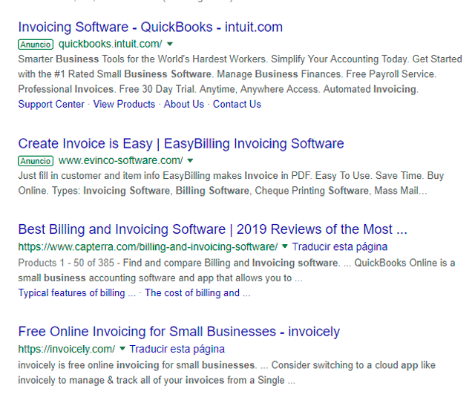Click the QuickBooks ad text 'Smarter Business Tools'
This screenshot has width=475, height=403.
(x=71, y=59)
